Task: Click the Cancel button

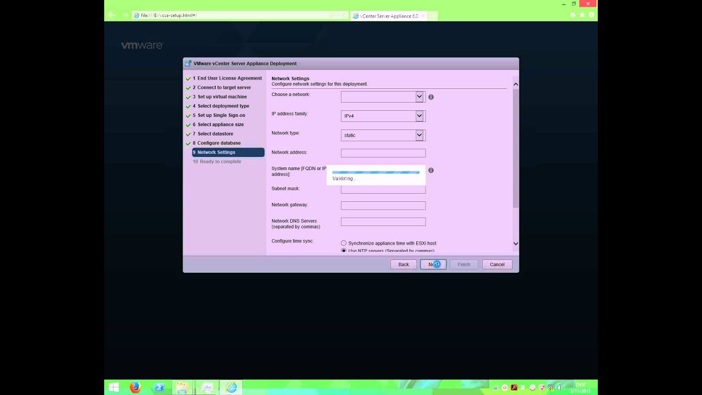Action: (497, 264)
